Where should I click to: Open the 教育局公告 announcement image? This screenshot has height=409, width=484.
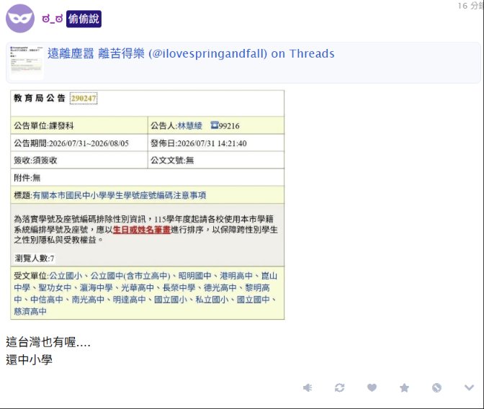[x=147, y=205]
